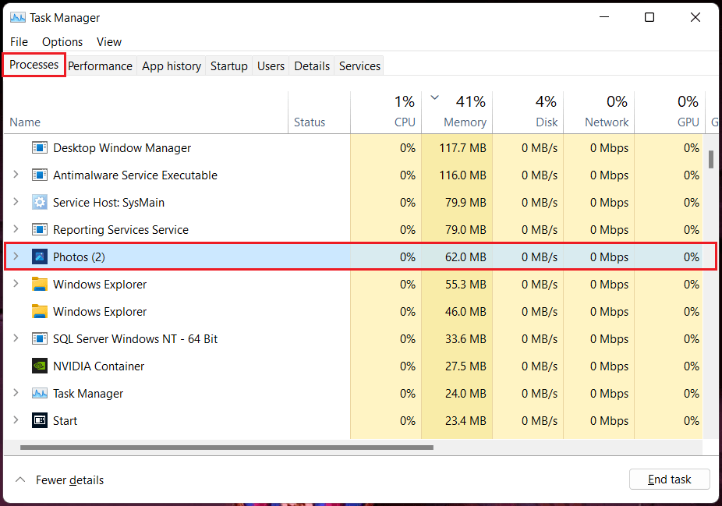Screen dimensions: 722x506
Task: Click the Desktop Window Manager icon
Action: (x=40, y=147)
